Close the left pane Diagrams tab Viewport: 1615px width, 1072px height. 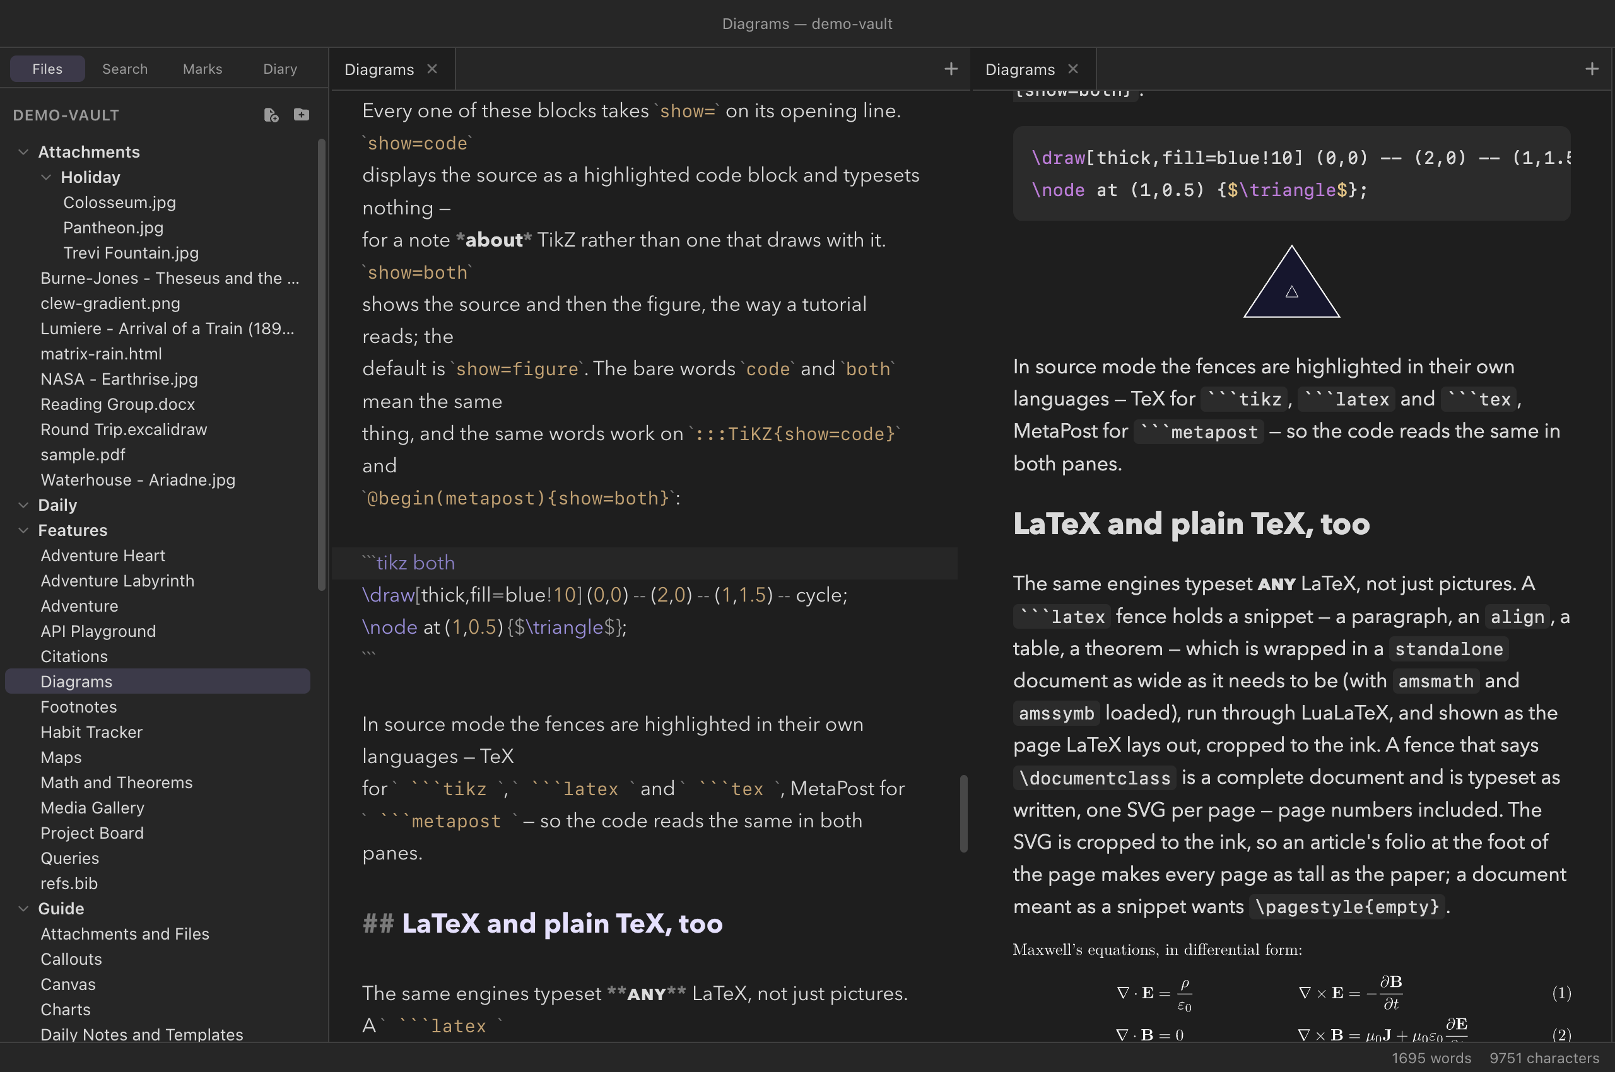[x=432, y=69]
